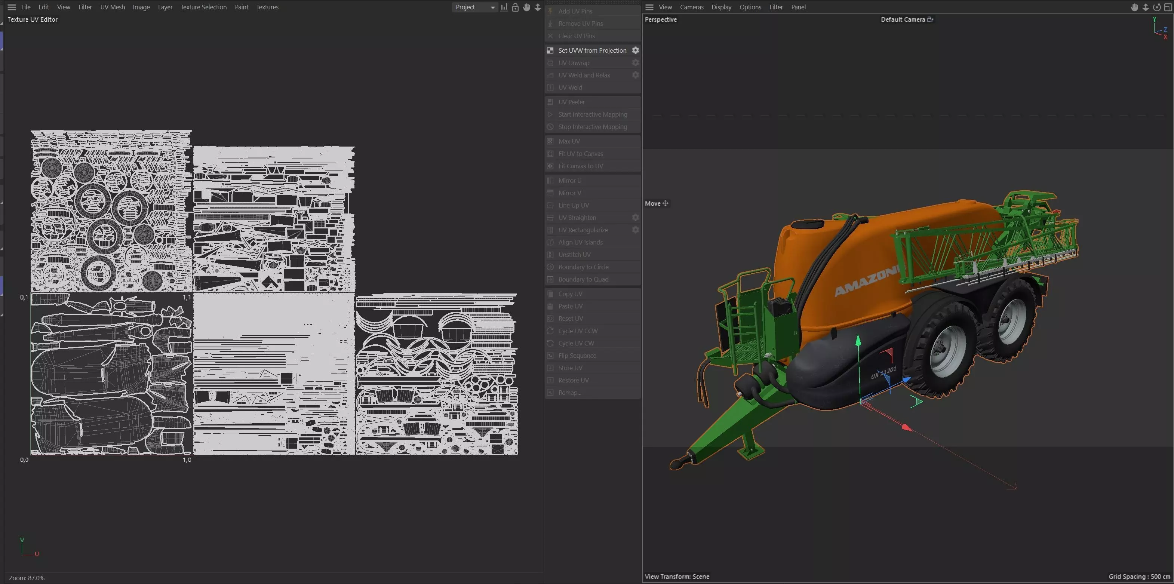1174x584 pixels.
Task: Open the 3D viewport hamburger menu
Action: tap(649, 7)
